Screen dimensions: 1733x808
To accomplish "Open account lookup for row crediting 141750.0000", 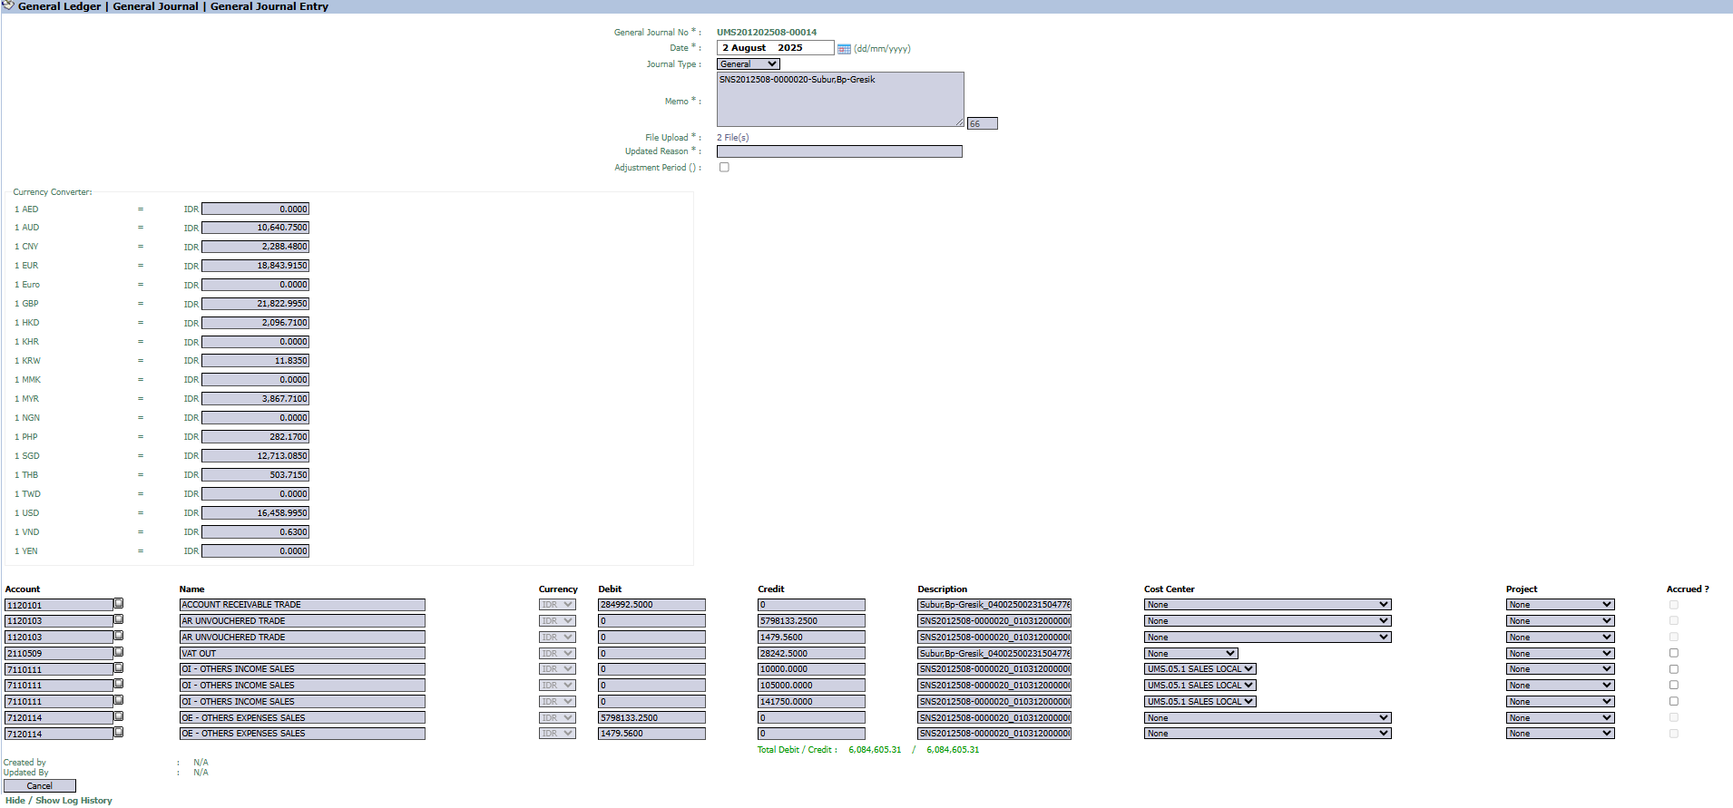I will pos(119,700).
